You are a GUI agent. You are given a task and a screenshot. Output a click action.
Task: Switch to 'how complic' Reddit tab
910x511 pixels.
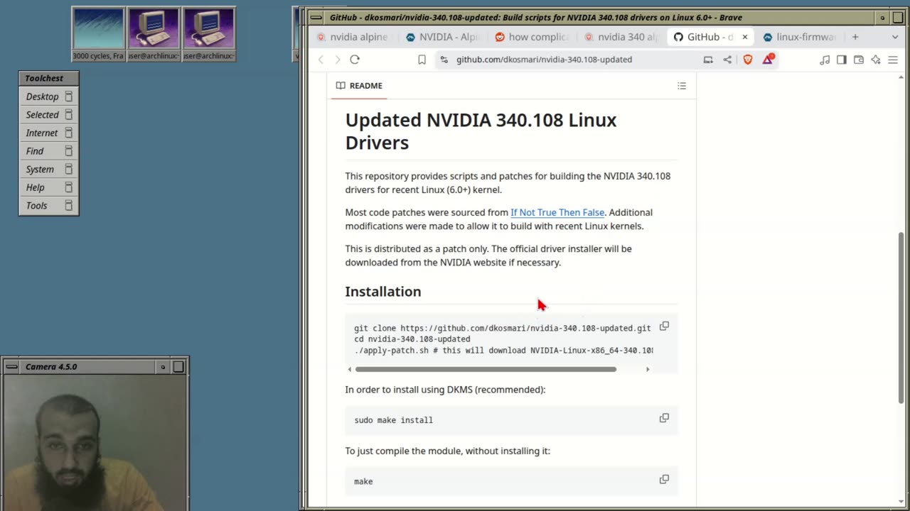[x=533, y=37]
